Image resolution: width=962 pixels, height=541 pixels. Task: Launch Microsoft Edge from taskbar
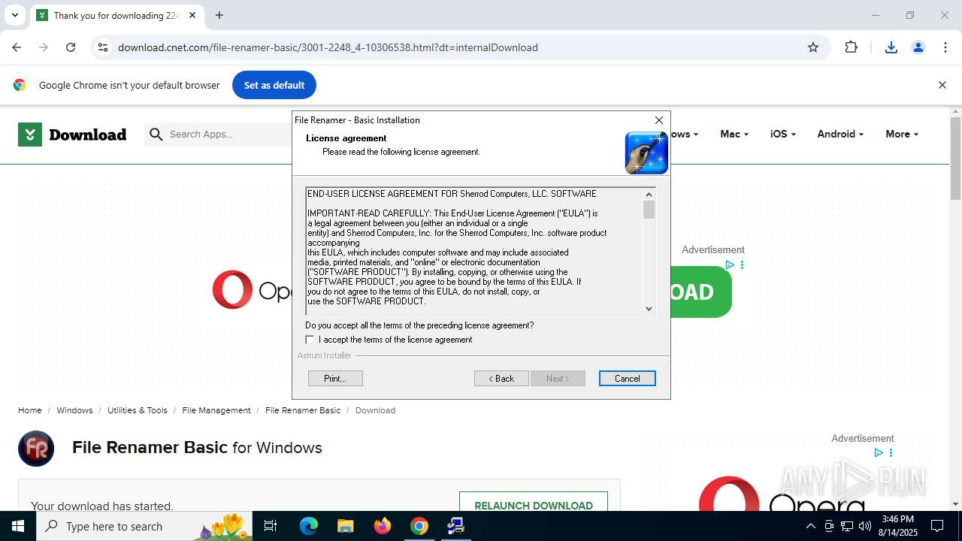(x=309, y=526)
